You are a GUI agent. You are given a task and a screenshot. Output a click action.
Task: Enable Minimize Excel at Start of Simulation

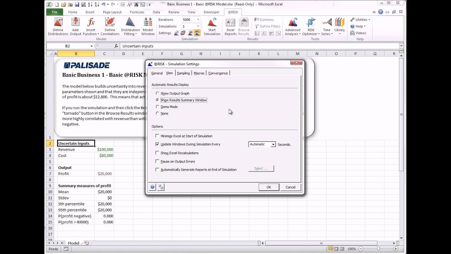point(157,136)
